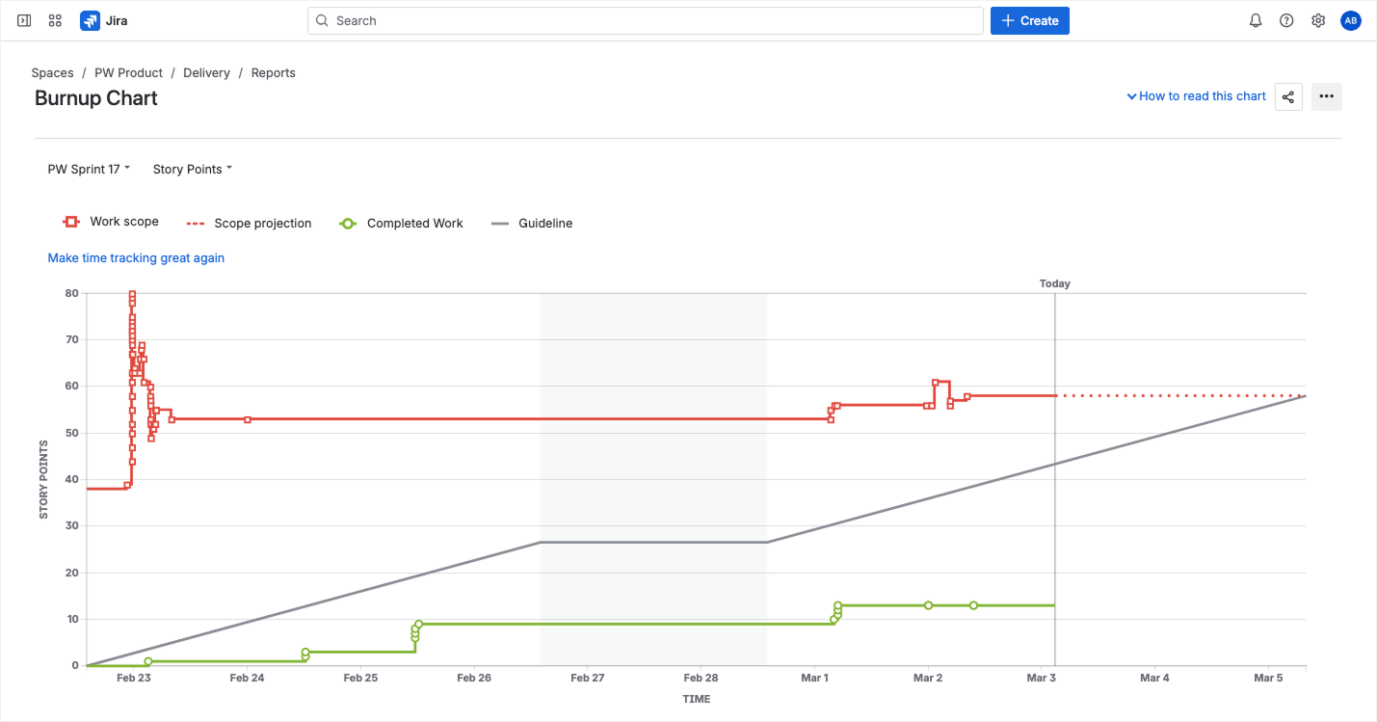Open the Story Points dropdown

pyautogui.click(x=193, y=169)
